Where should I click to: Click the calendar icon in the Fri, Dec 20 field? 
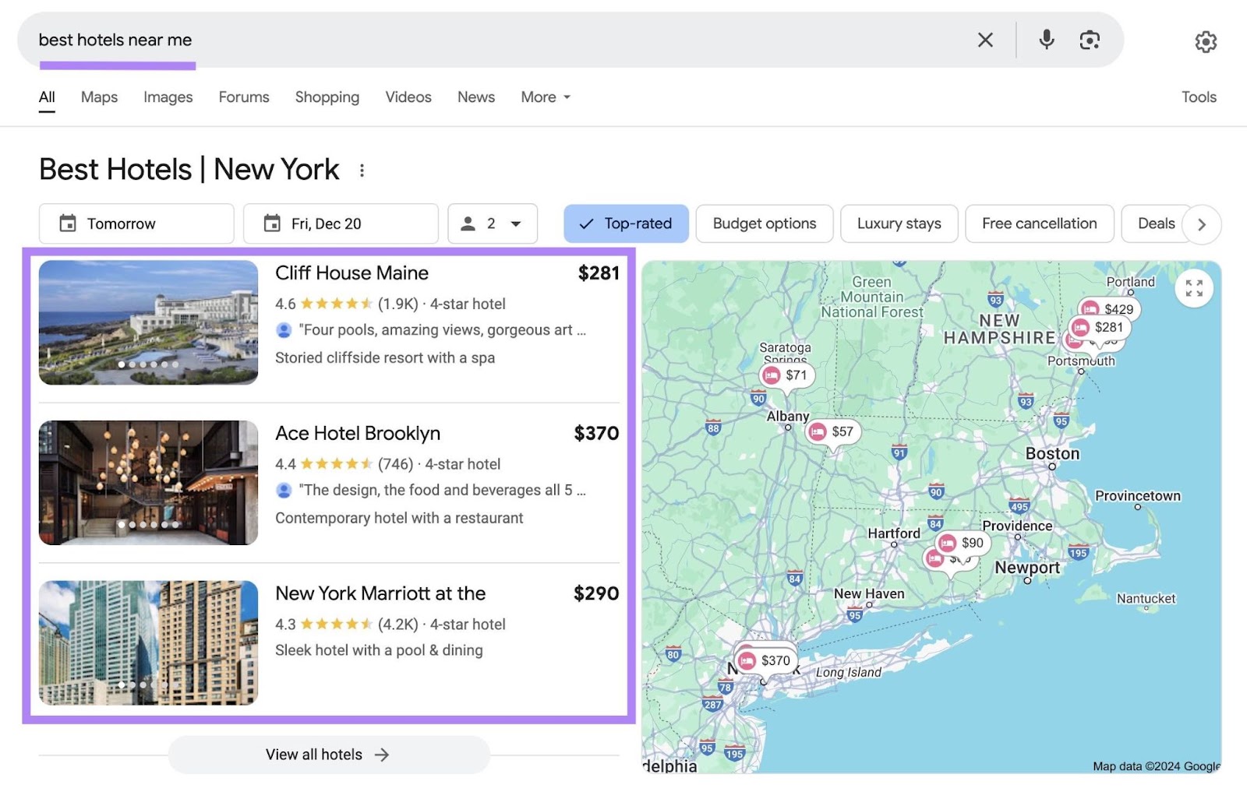pyautogui.click(x=272, y=224)
